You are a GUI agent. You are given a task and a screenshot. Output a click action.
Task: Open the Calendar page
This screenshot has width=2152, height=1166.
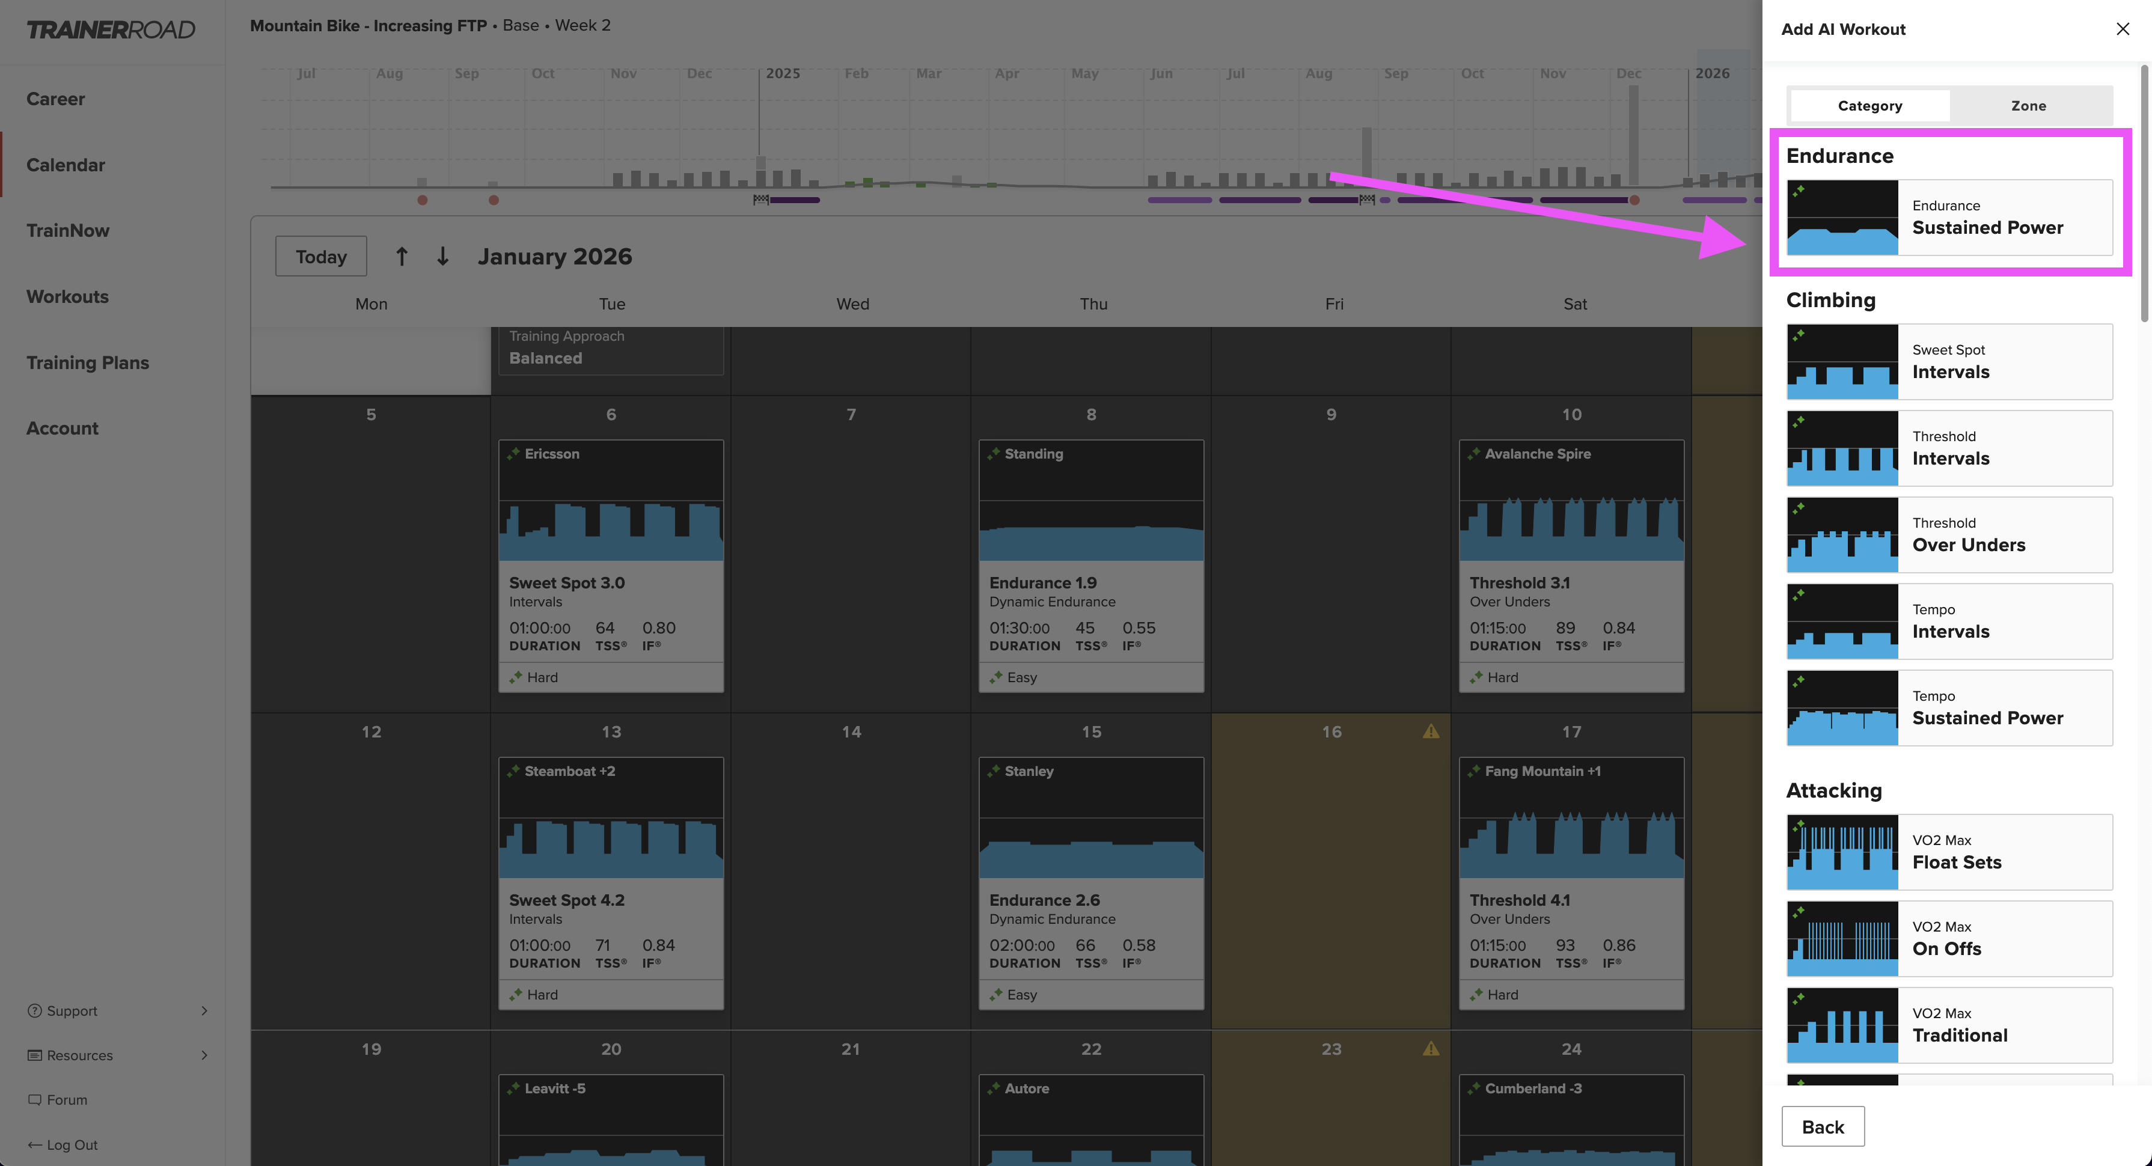tap(65, 165)
